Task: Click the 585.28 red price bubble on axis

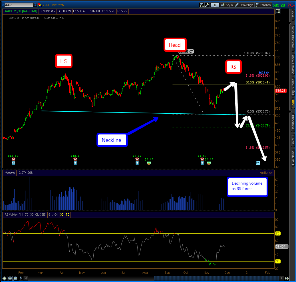Action: [x=281, y=91]
